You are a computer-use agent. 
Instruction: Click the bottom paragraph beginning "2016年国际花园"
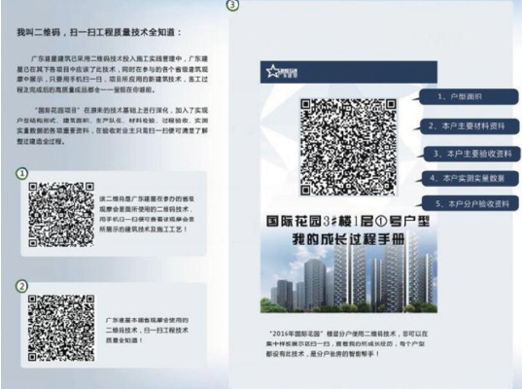point(347,343)
